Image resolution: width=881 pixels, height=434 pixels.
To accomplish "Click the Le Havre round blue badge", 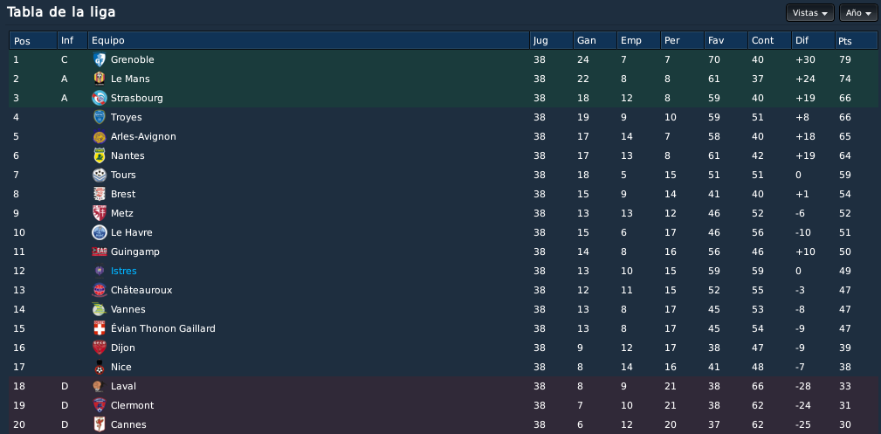I will point(100,232).
